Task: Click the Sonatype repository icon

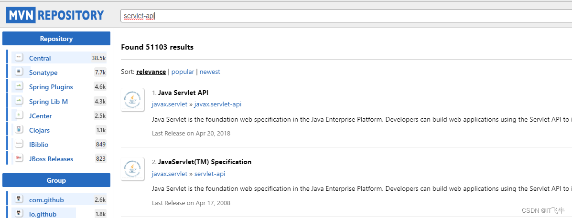Action: (x=19, y=72)
